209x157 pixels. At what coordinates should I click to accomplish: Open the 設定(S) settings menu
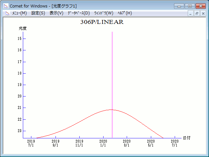pos(38,13)
